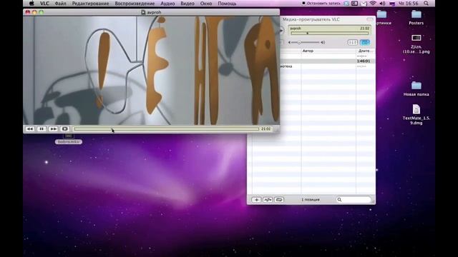Click the 1 позиция status text
This screenshot has height=257, width=458.
311,200
